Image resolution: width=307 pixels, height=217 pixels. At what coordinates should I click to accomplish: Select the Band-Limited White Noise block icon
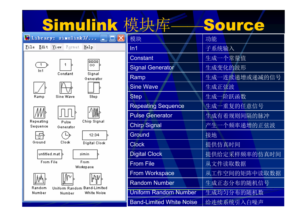(96, 179)
